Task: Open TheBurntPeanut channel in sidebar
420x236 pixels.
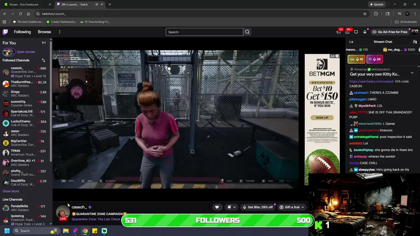Action: 25,84
